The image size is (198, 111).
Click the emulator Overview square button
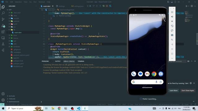coord(172,54)
